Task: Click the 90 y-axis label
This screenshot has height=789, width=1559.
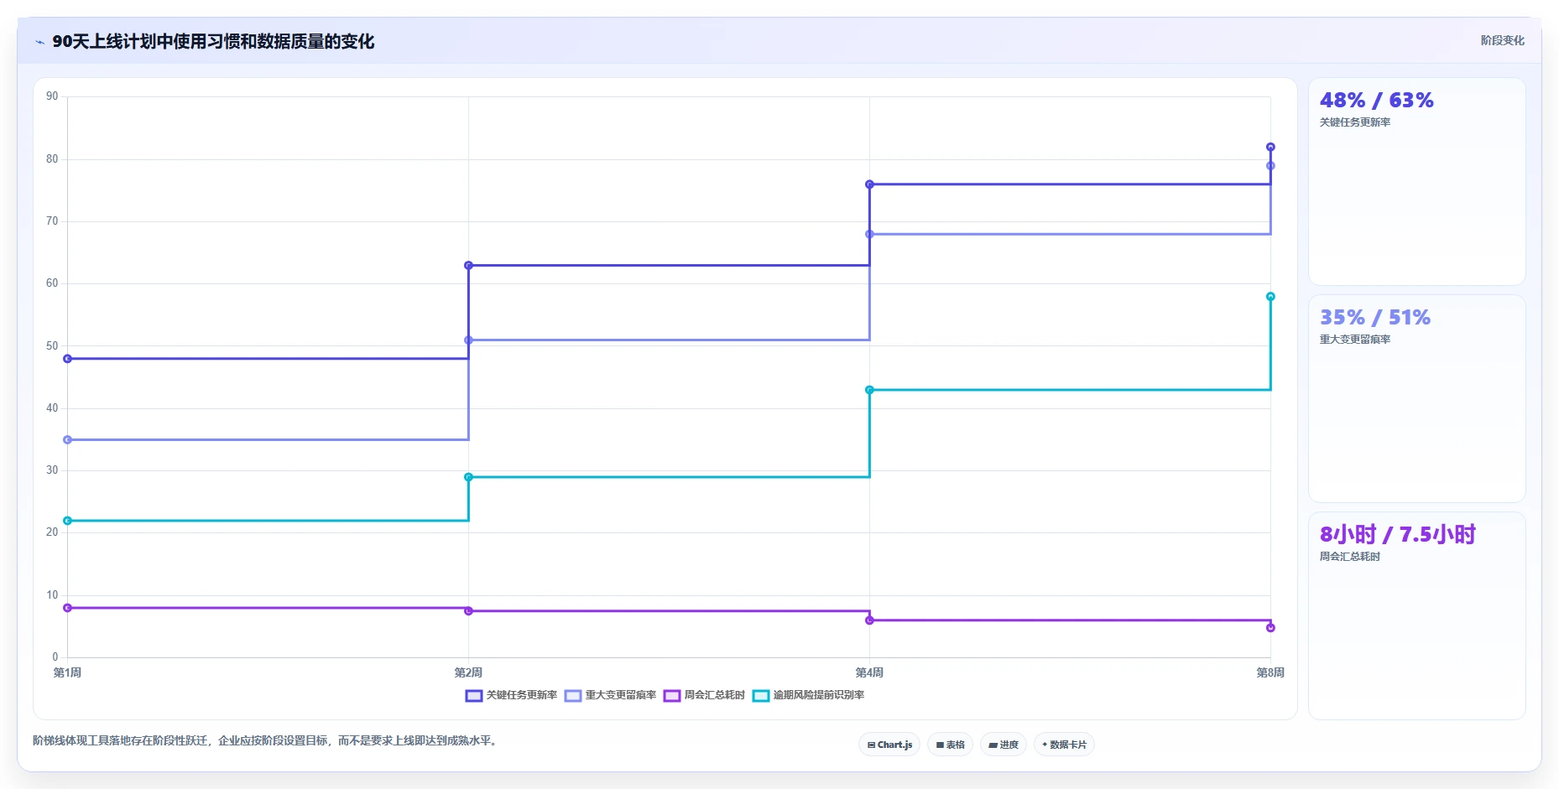Action: (52, 96)
